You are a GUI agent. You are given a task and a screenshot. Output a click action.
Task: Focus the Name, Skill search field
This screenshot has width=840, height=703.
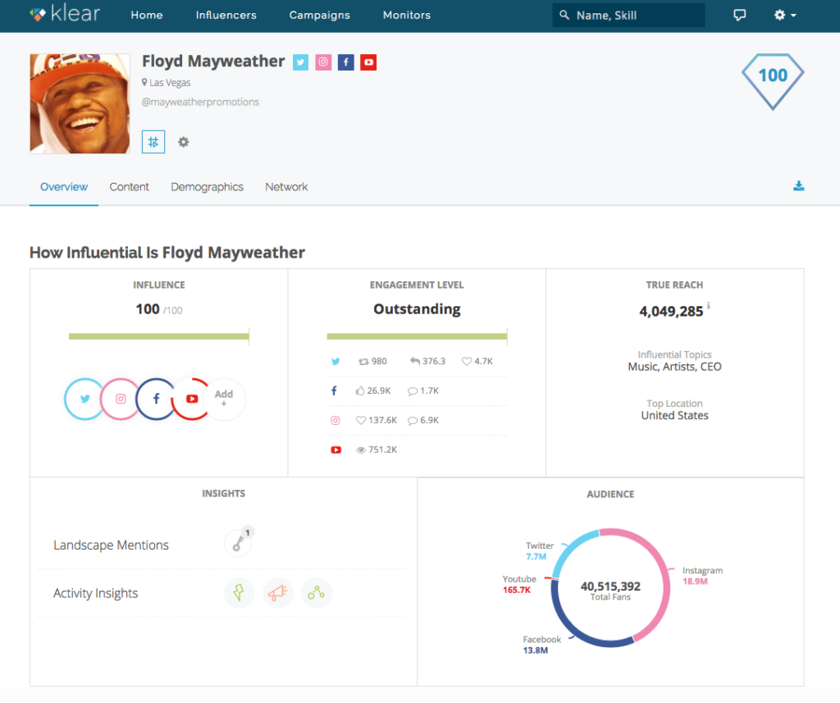[628, 15]
